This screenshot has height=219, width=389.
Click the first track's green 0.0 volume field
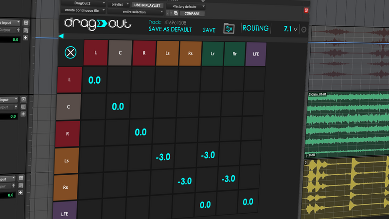(x=10, y=39)
